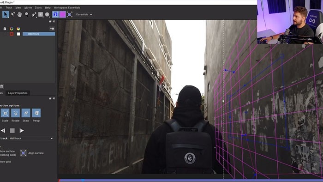Click the track forward button
This screenshot has width=323, height=182.
[21, 130]
